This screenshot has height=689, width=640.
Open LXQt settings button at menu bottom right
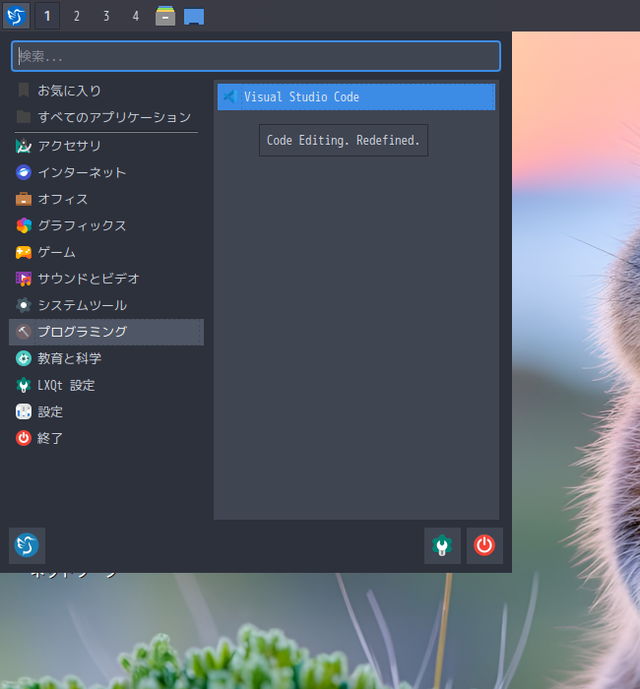point(442,545)
